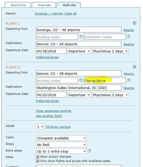Image resolution: width=143 pixels, height=167 pixels.
Task: Open the Stops No limit dropdown
Action: coord(61,145)
